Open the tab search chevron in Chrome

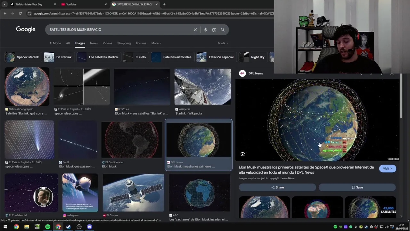4,4
